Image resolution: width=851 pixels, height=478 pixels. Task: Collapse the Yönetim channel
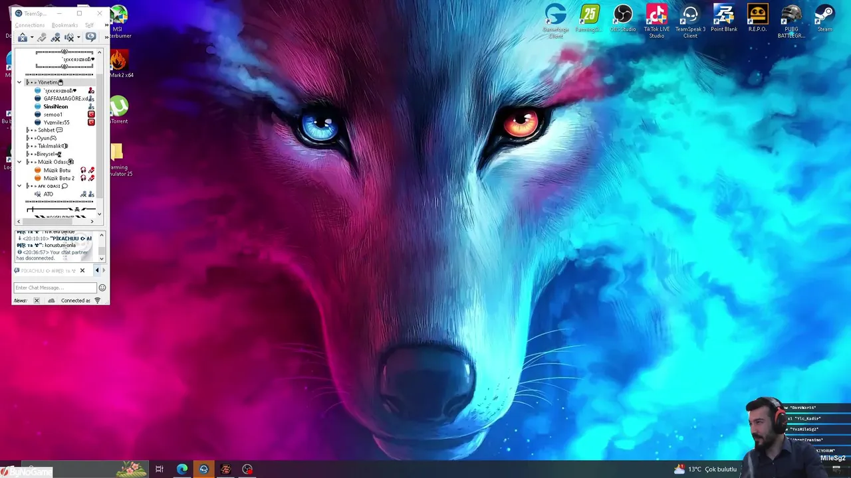pos(19,82)
